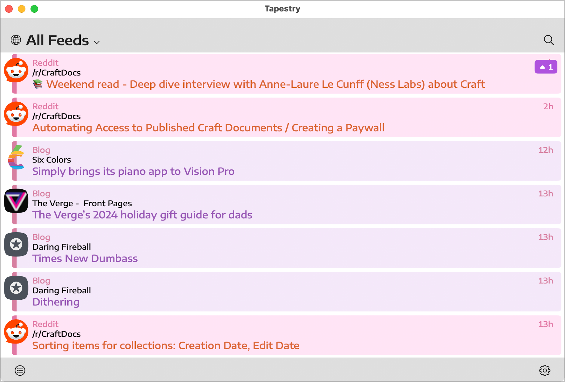The image size is (565, 382).
Task: Expand the All Feeds dropdown chevron
Action: (97, 42)
